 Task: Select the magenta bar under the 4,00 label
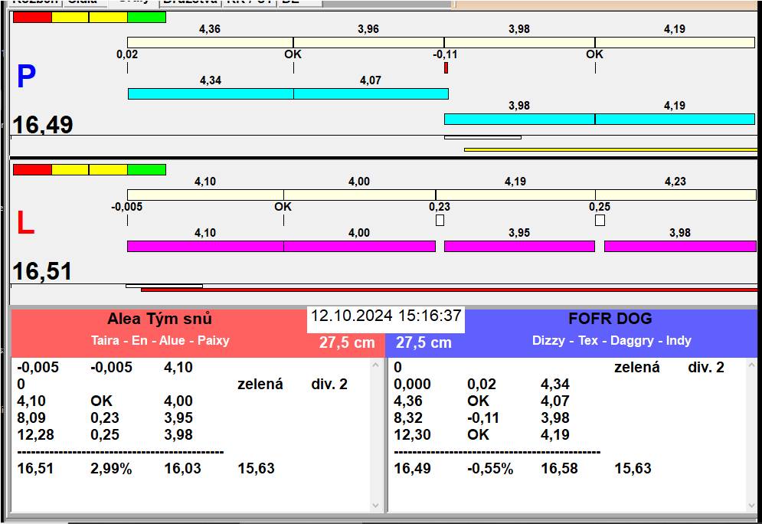point(360,246)
